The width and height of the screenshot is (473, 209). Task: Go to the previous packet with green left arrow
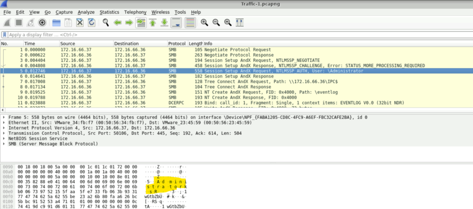pos(118,23)
